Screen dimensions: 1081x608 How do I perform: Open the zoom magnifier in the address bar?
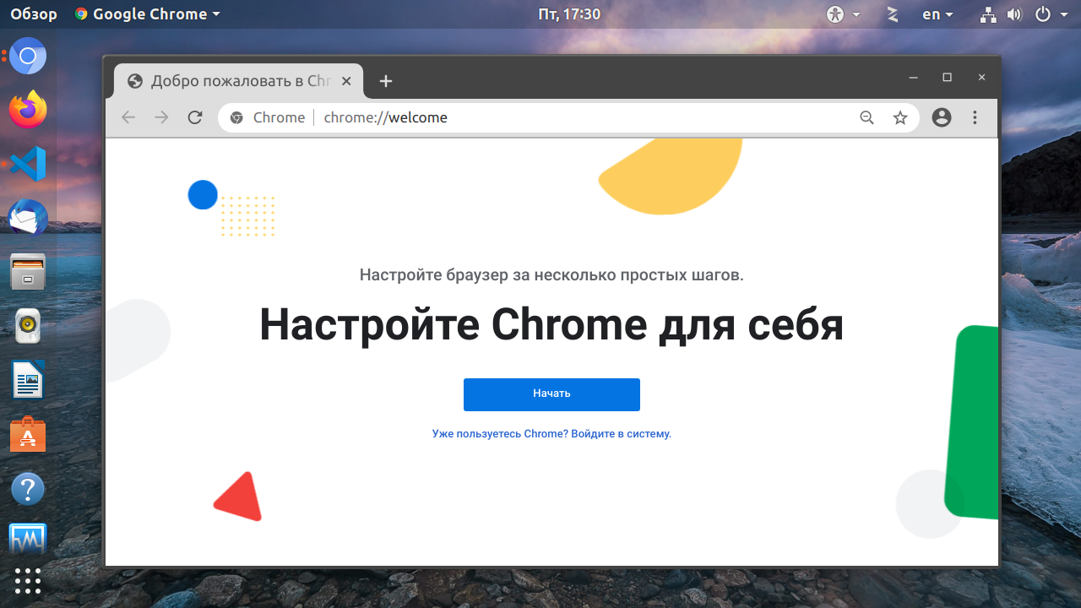866,117
